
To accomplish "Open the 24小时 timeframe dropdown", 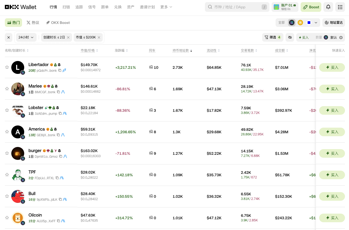I will tap(26, 37).
